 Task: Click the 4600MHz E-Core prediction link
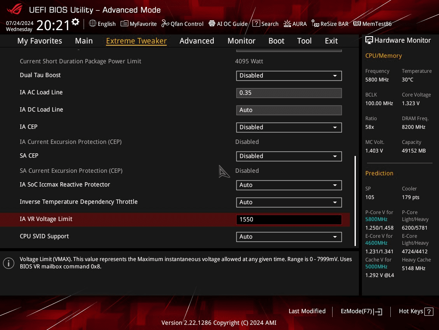tap(376, 243)
